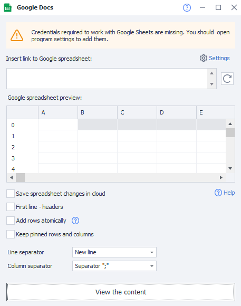Click the link box up arrow
241x306 pixels.
click(211, 73)
